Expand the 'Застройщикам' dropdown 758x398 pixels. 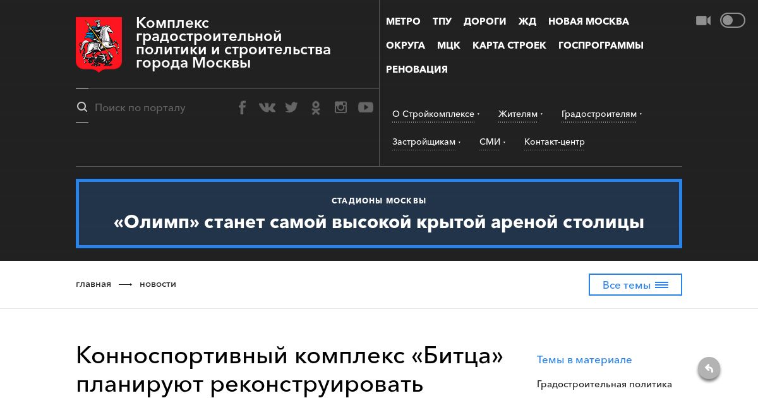426,142
